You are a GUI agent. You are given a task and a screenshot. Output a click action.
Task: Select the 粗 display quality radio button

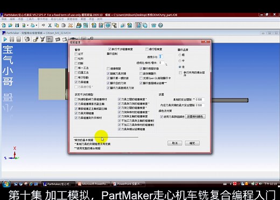click(180, 55)
